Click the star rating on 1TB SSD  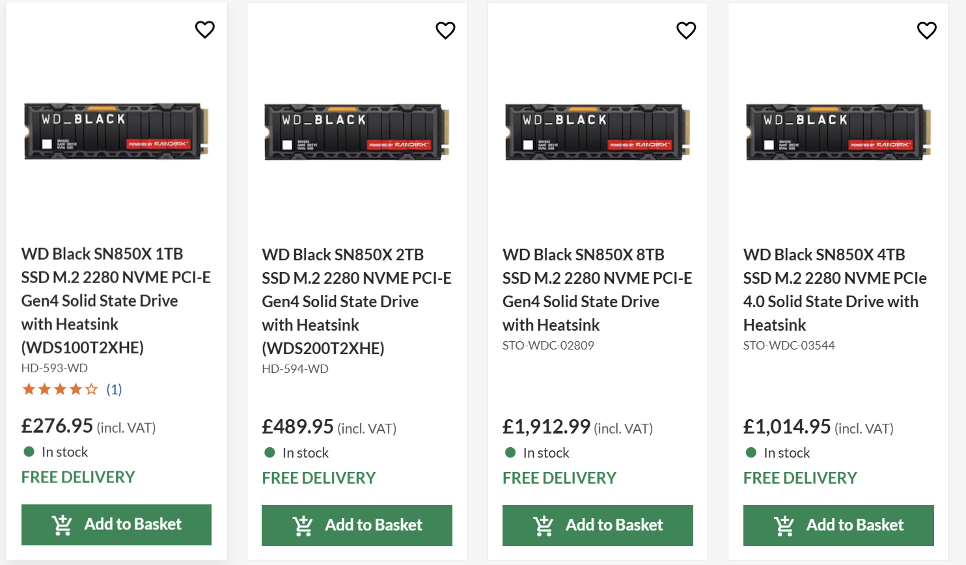[x=60, y=389]
